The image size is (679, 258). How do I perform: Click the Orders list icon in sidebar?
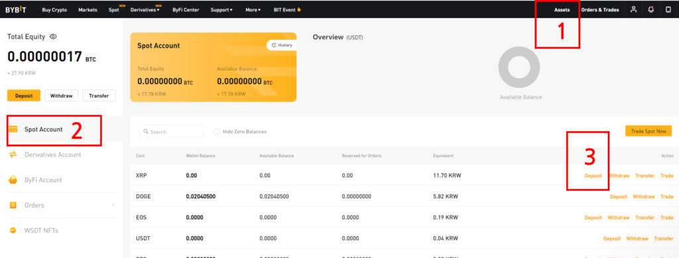pos(13,205)
